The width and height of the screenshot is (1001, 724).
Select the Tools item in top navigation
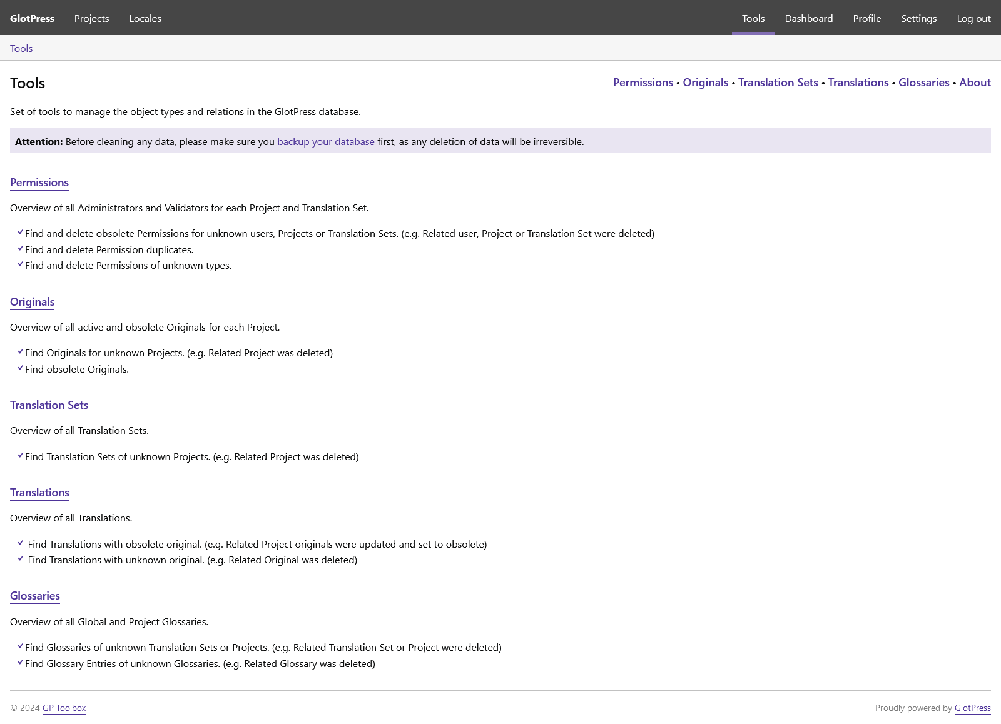(x=753, y=18)
